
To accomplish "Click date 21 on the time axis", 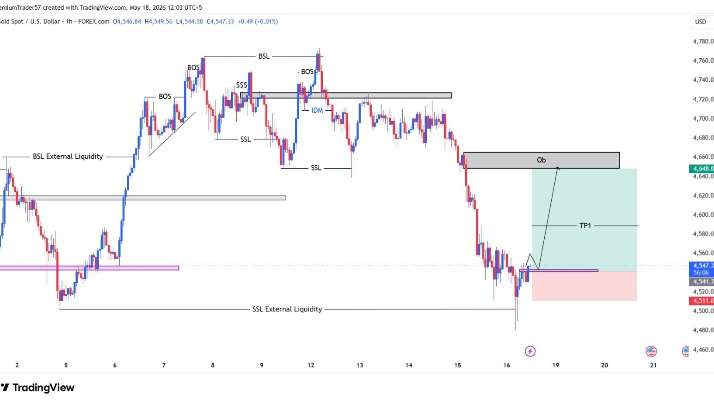I will pos(653,365).
